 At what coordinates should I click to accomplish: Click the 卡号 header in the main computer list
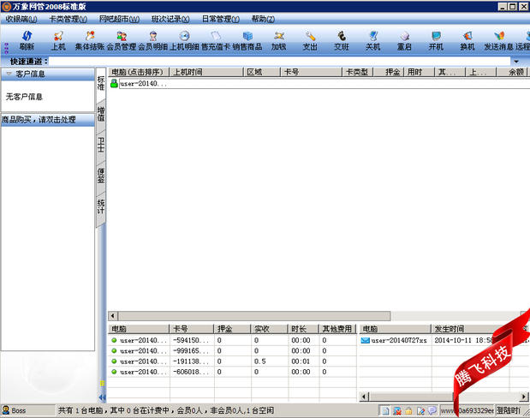click(x=312, y=72)
